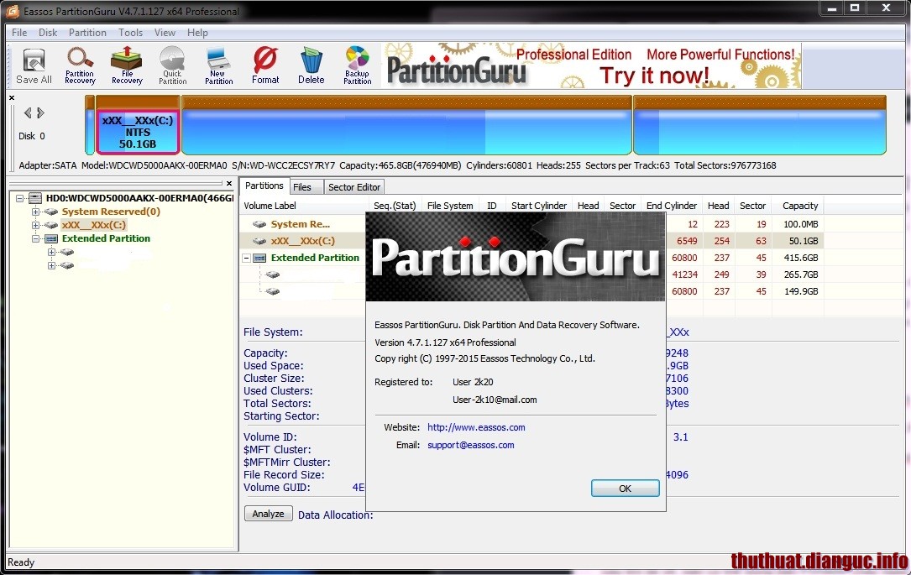The height and width of the screenshot is (575, 911).
Task: Click the Start Cylinder column header
Action: (538, 206)
